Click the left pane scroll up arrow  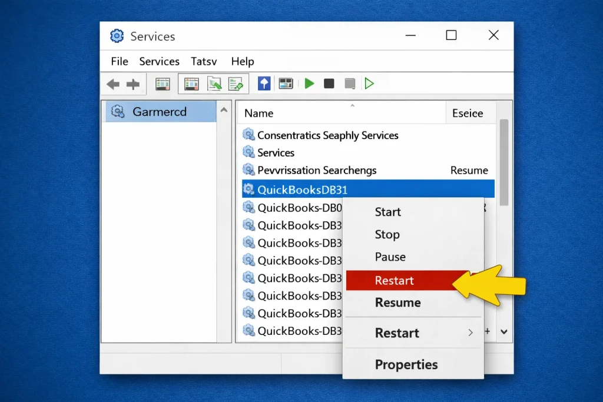click(224, 110)
